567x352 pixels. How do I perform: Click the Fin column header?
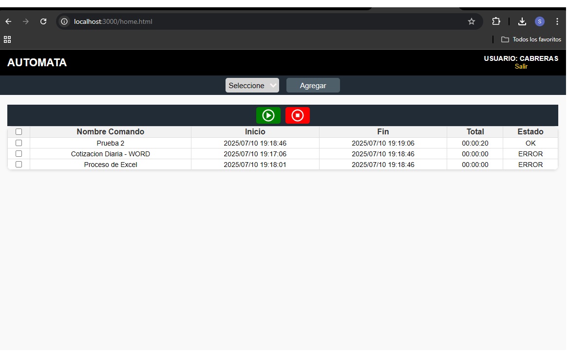[383, 132]
